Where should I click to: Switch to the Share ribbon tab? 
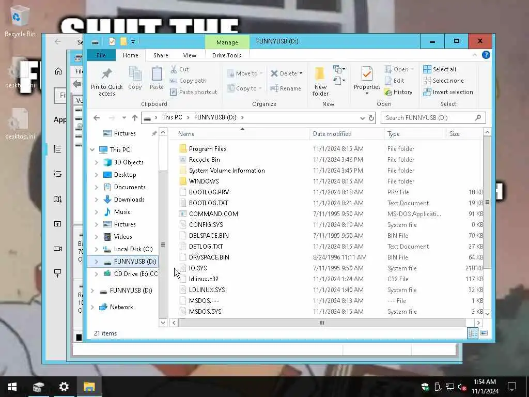click(161, 55)
